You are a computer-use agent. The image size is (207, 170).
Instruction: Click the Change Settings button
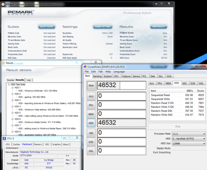pyautogui.click(x=102, y=27)
